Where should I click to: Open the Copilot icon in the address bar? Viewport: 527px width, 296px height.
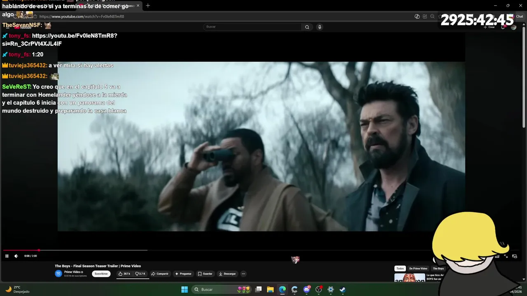(417, 16)
